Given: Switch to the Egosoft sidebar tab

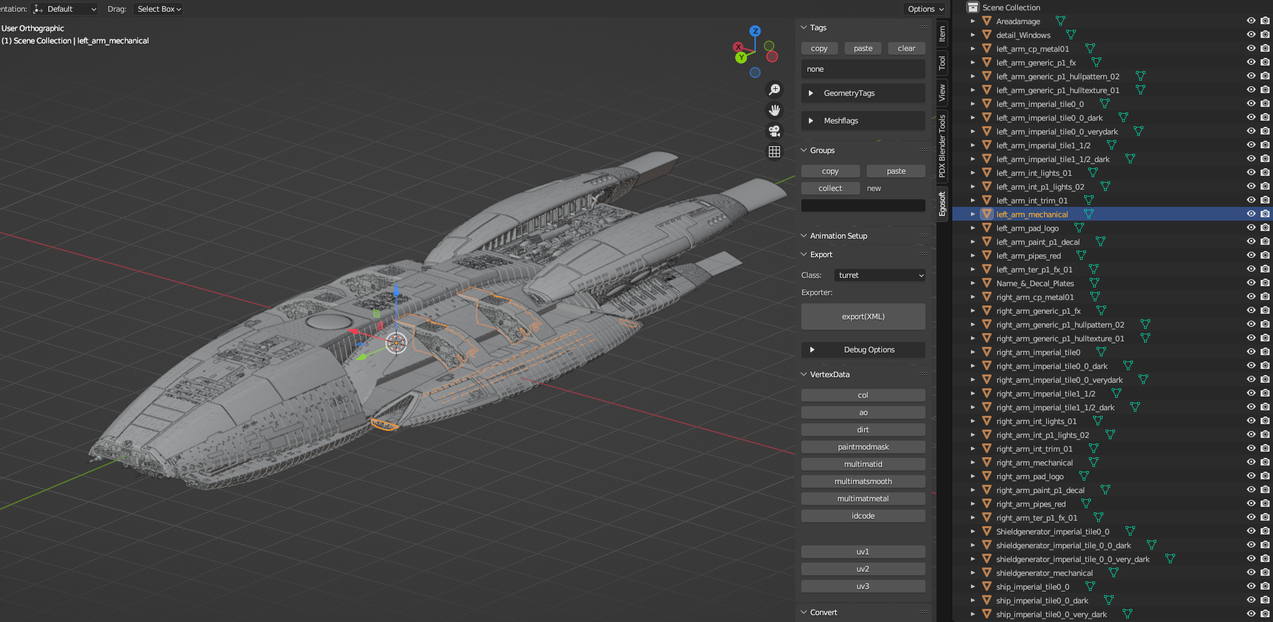Looking at the screenshot, I should [942, 203].
